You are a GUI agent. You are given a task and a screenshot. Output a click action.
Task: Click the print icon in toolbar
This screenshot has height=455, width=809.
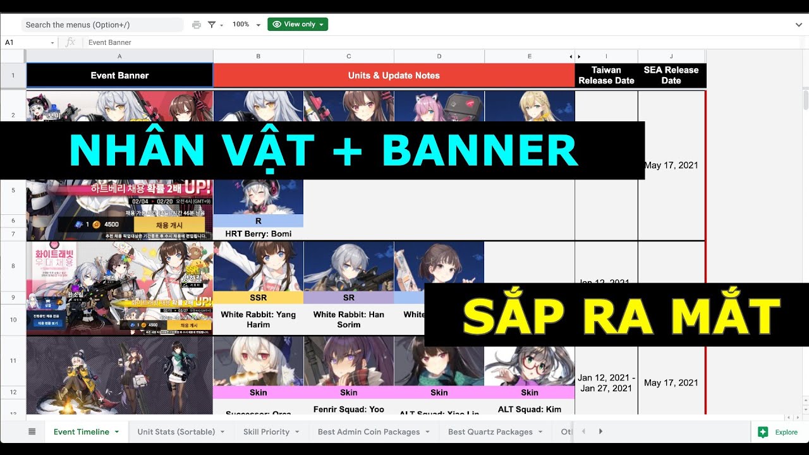coord(197,25)
